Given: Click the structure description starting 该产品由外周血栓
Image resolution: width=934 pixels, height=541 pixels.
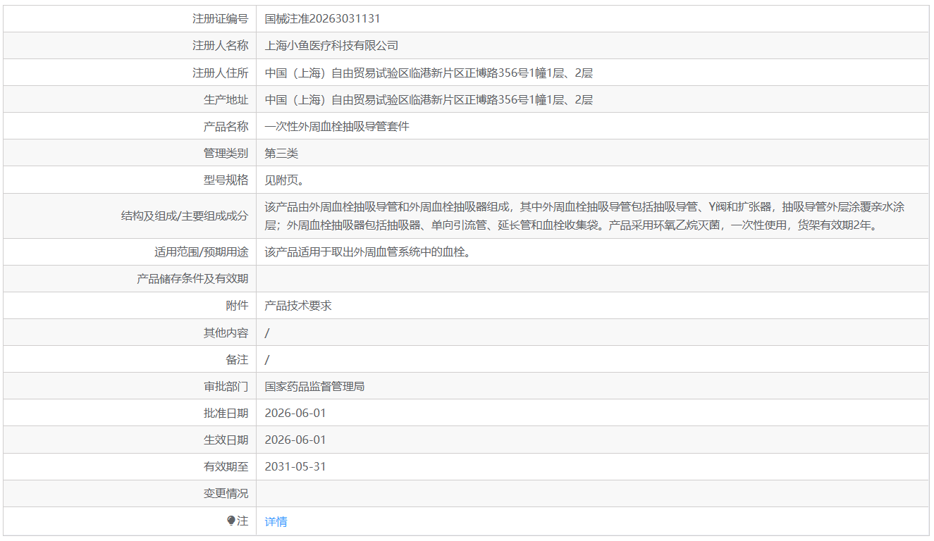Looking at the screenshot, I should click(584, 216).
